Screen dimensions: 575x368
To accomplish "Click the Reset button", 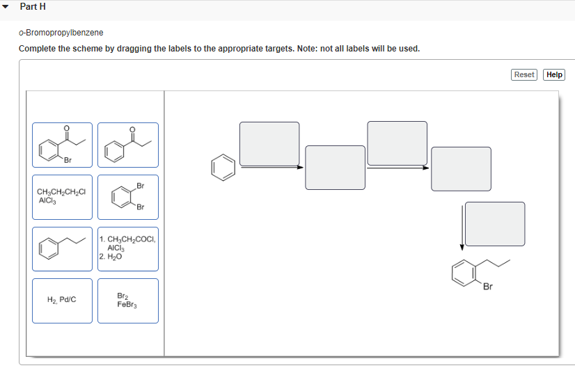I will [x=523, y=74].
